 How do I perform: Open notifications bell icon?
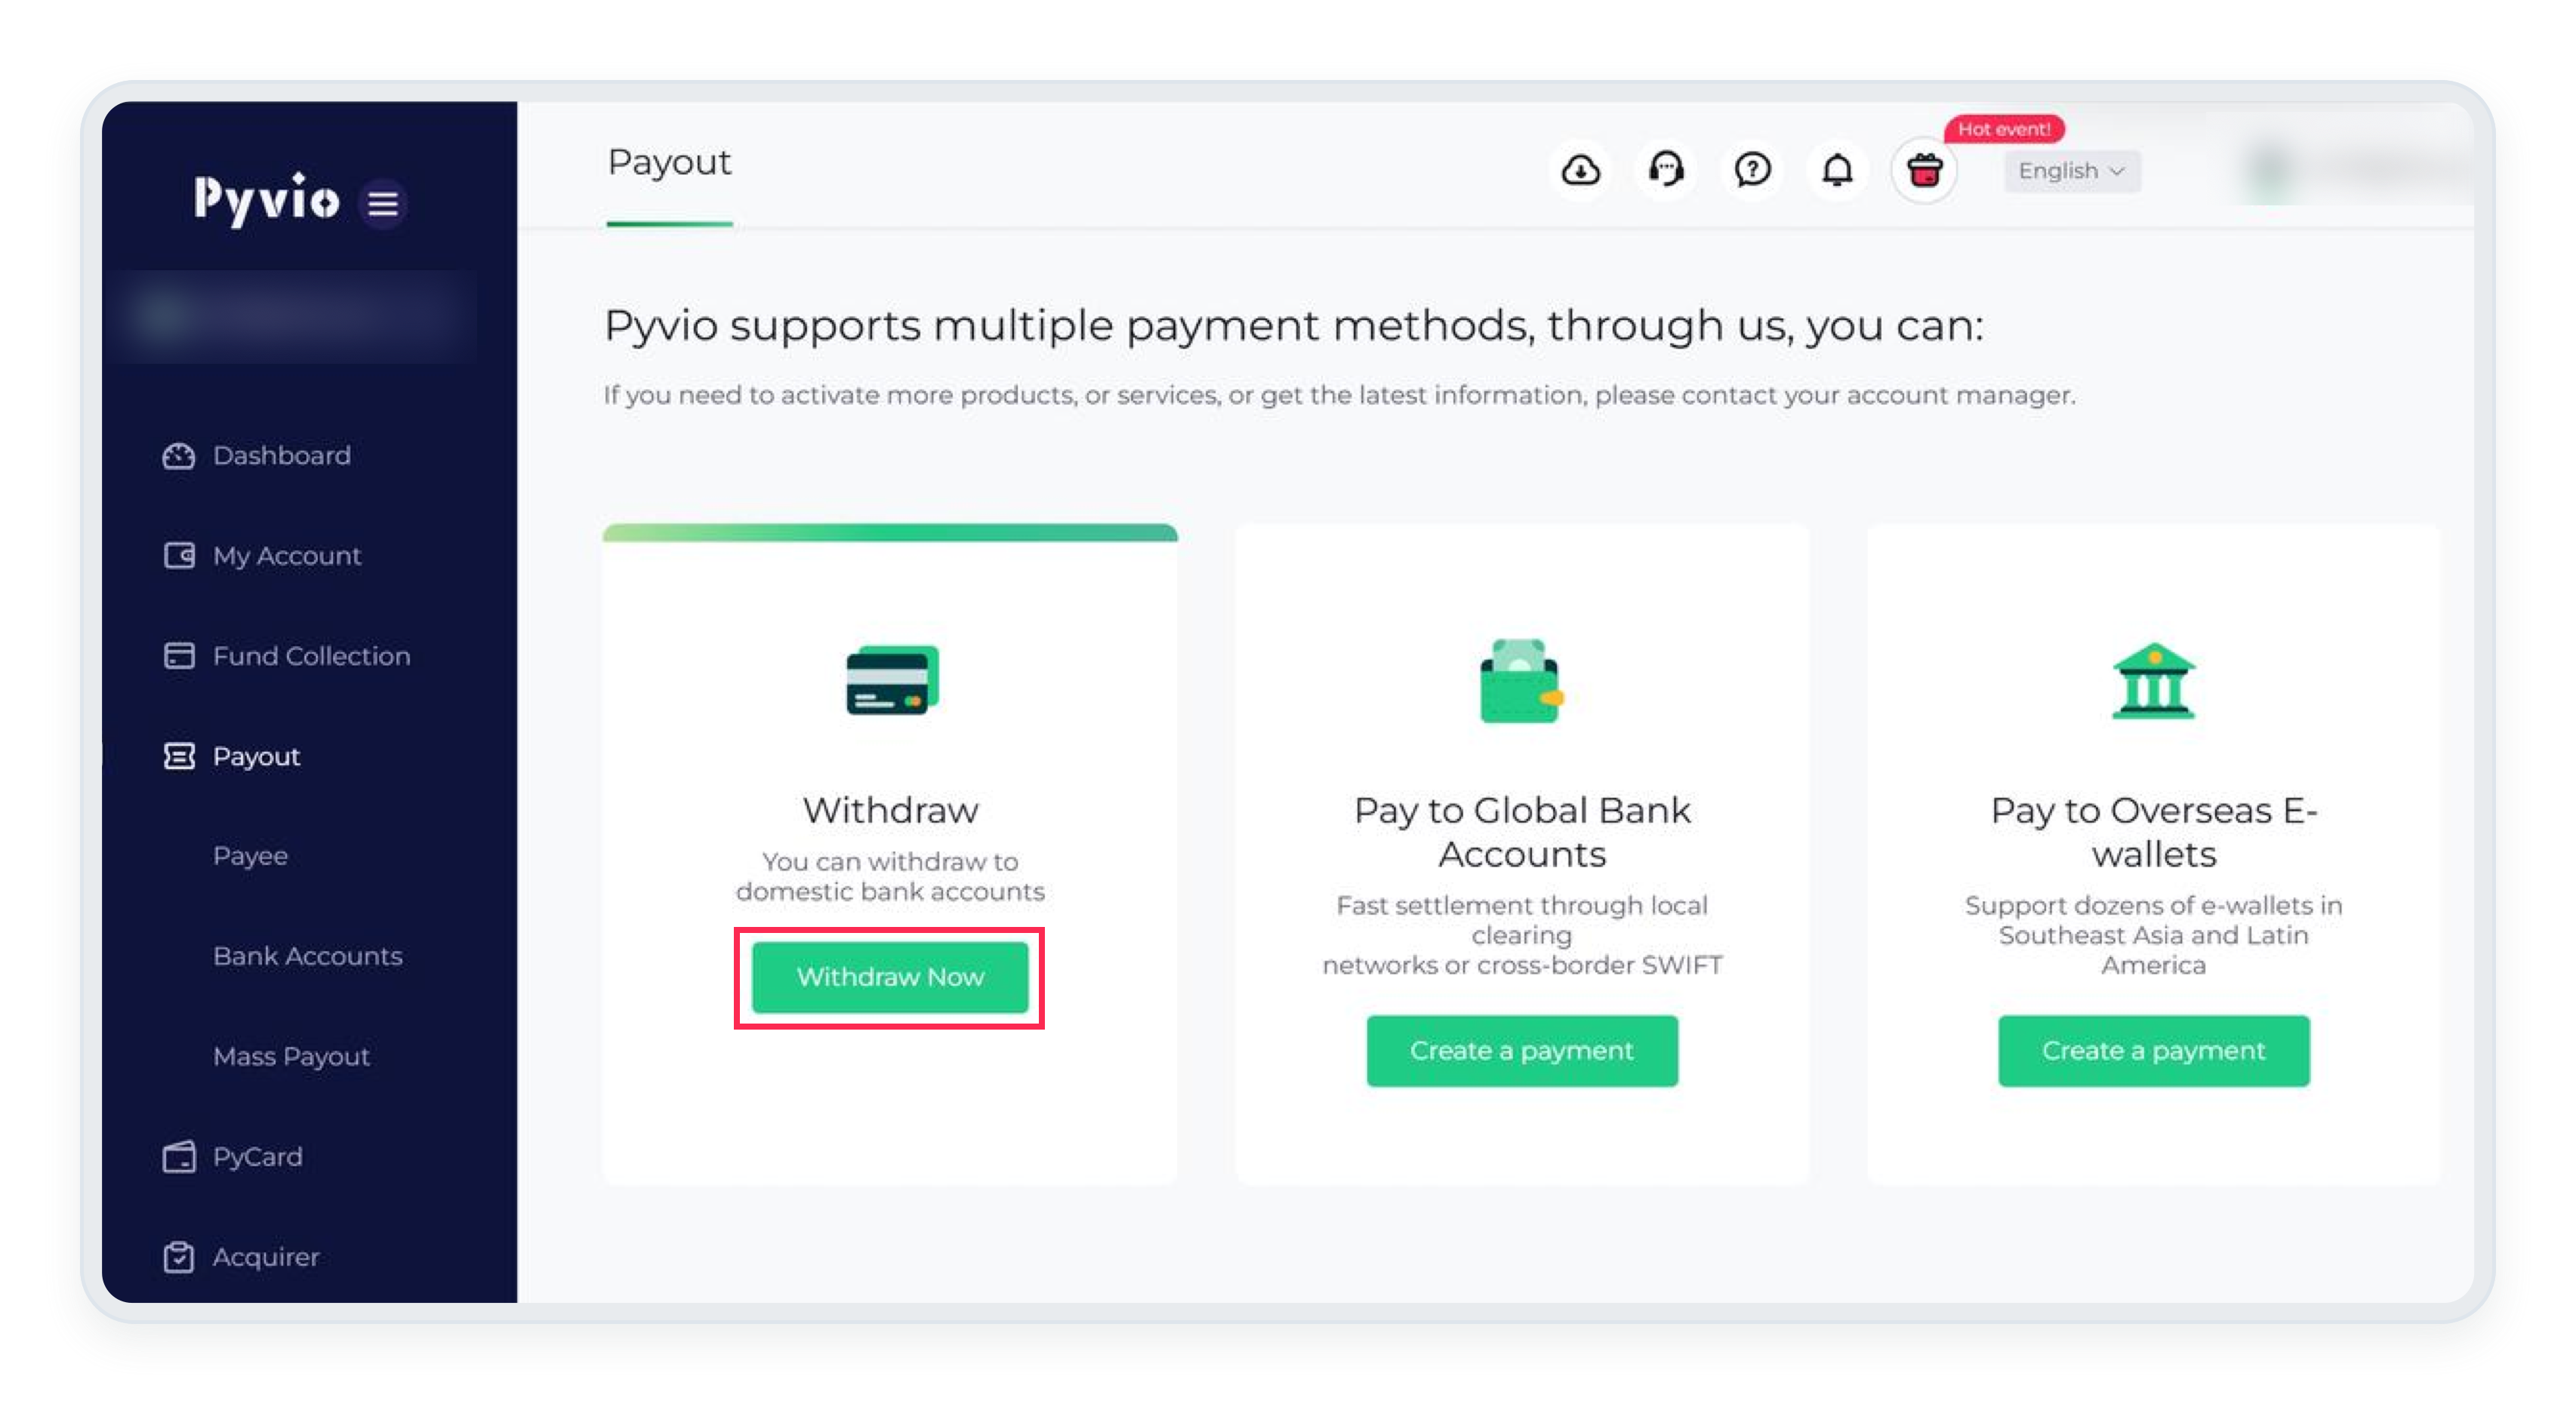1837,170
